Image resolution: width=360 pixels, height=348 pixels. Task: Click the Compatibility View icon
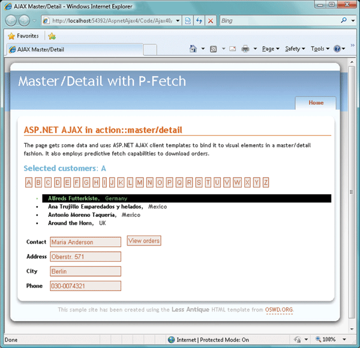point(188,21)
